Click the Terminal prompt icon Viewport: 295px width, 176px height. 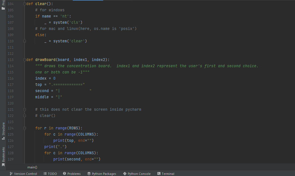tap(159, 173)
